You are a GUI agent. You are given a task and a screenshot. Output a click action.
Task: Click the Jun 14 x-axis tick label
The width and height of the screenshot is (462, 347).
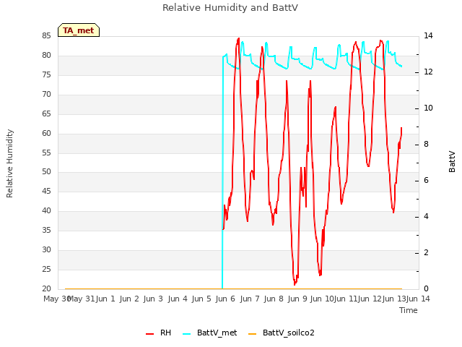pos(418,299)
